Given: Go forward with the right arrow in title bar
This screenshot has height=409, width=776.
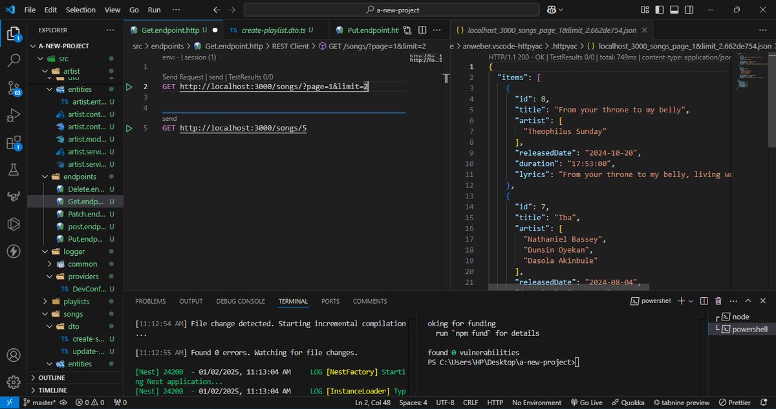Looking at the screenshot, I should 232,10.
